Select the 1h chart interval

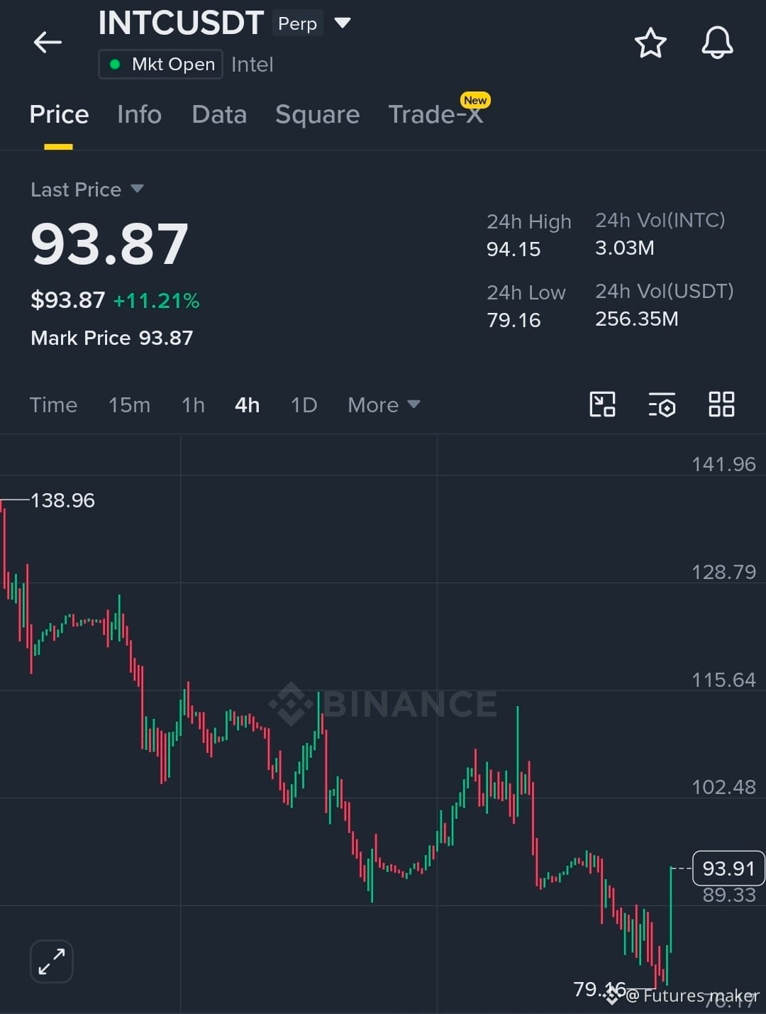(x=193, y=404)
